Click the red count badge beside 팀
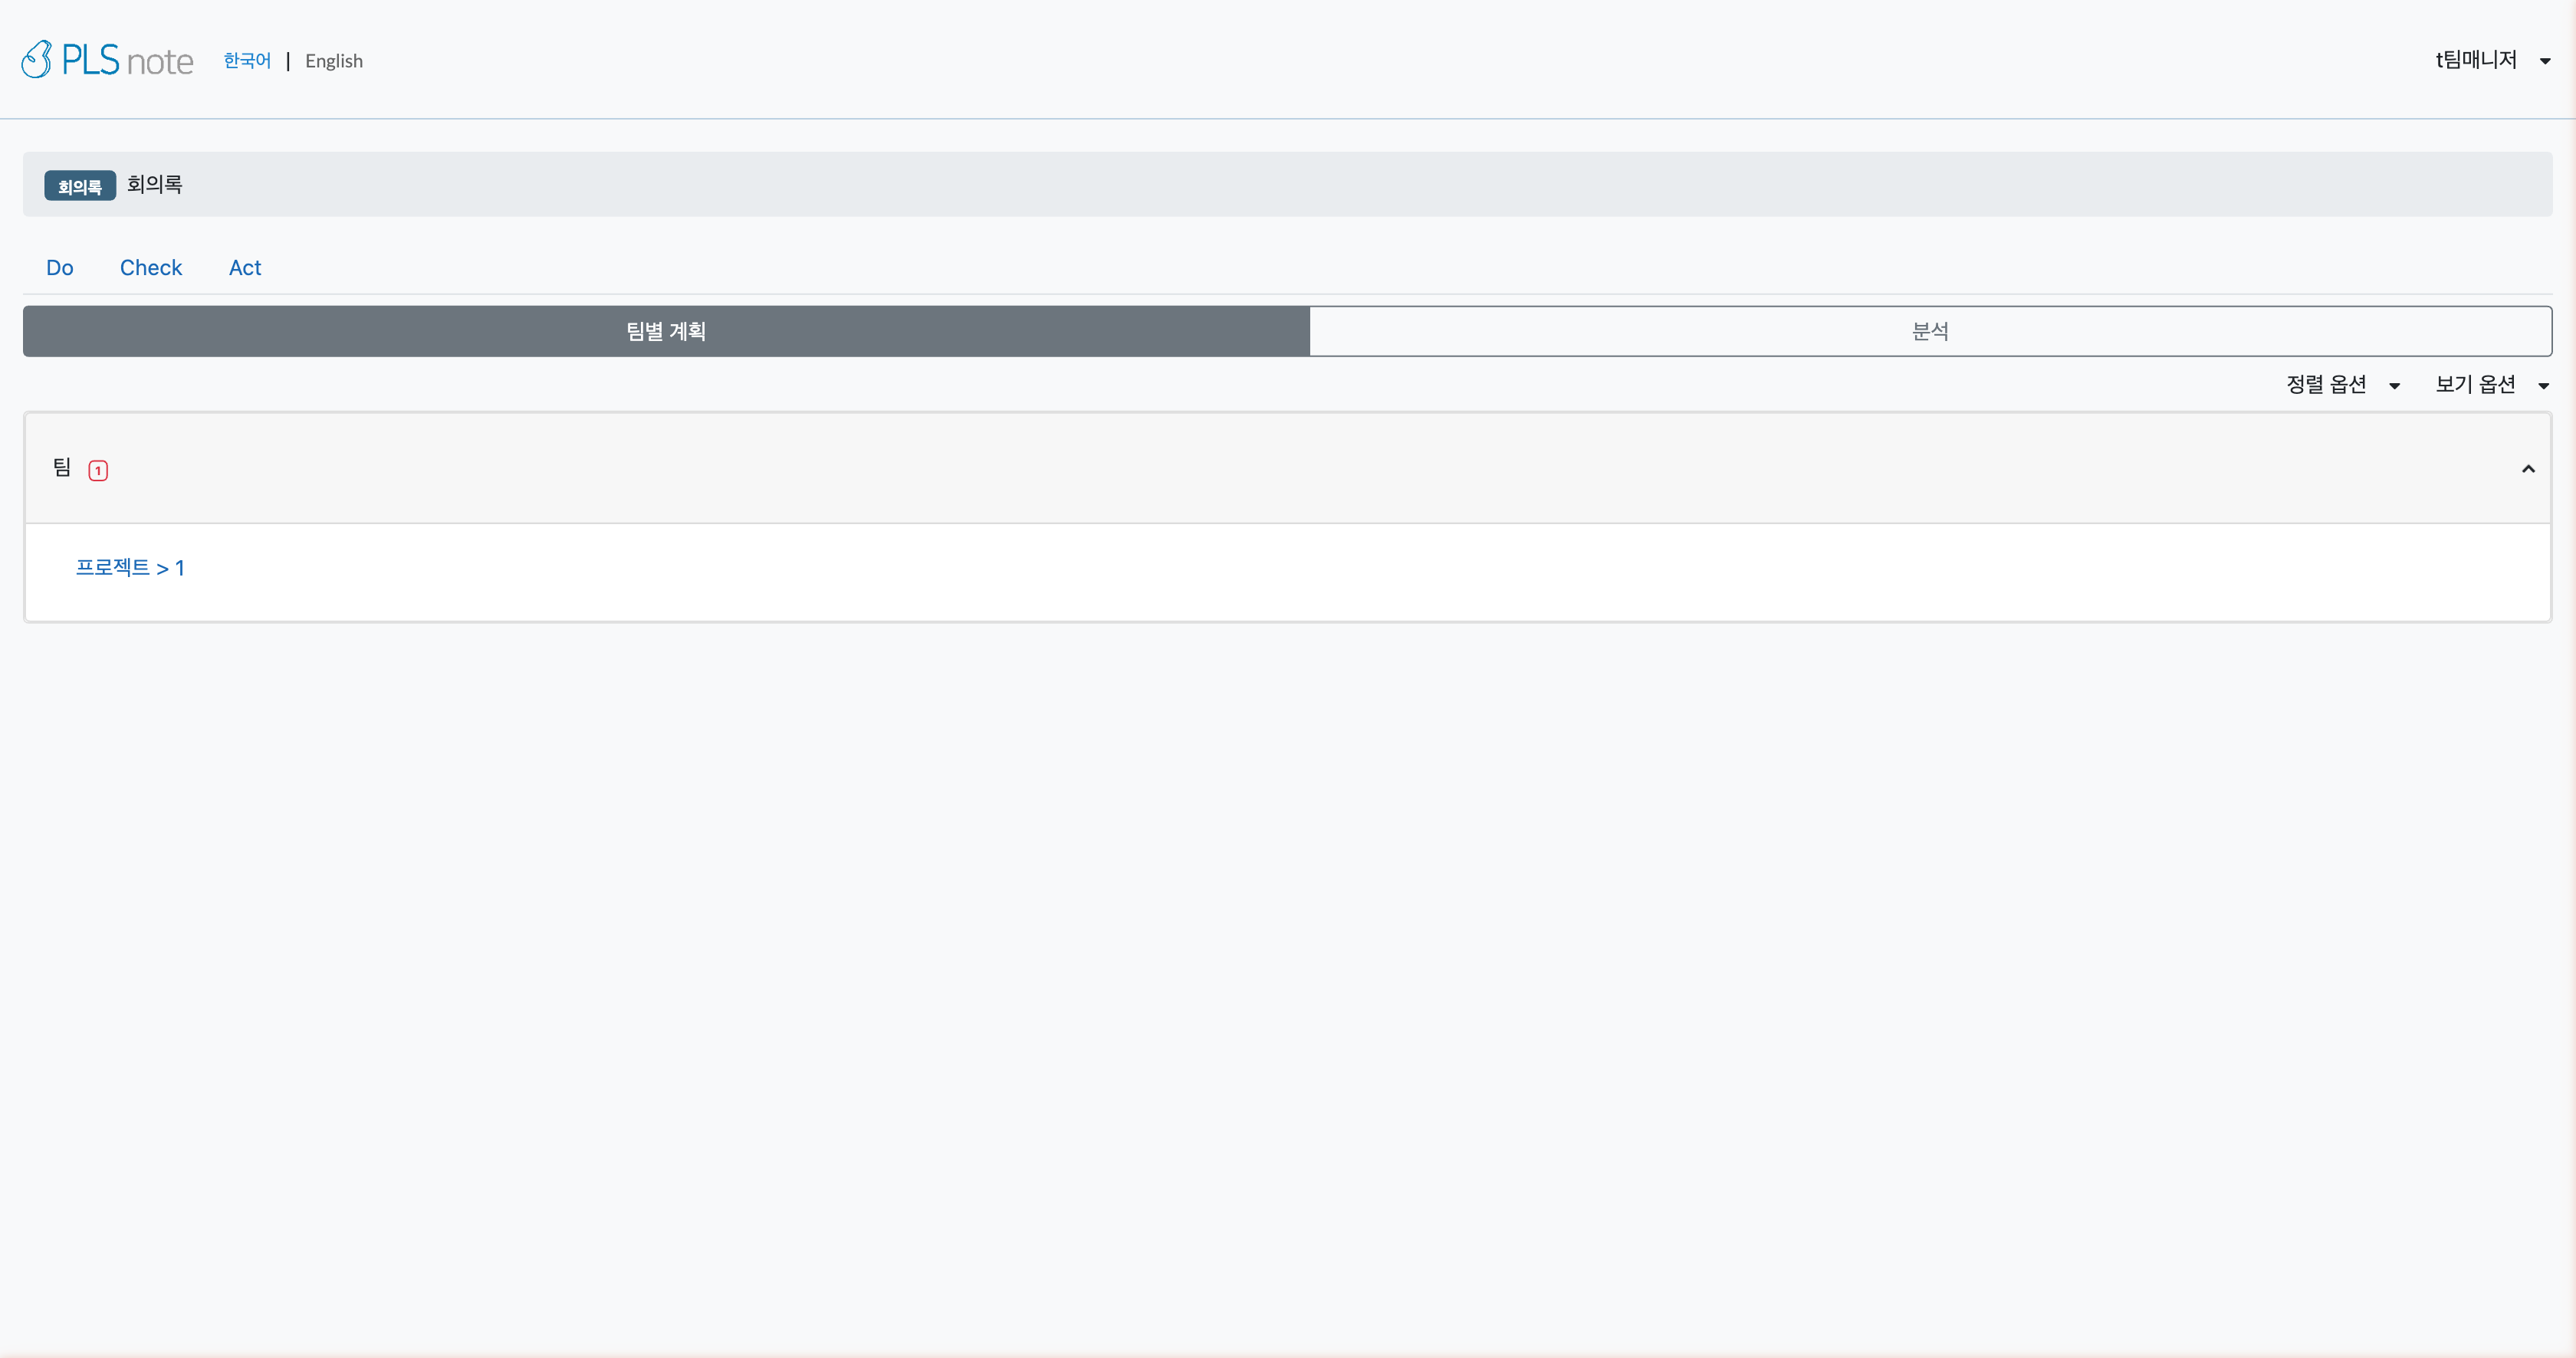The width and height of the screenshot is (2576, 1358). coord(98,470)
